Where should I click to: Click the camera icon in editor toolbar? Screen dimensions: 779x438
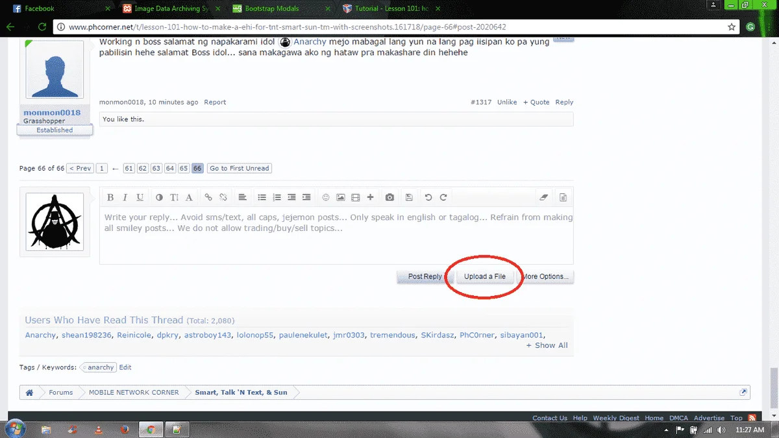click(x=389, y=197)
